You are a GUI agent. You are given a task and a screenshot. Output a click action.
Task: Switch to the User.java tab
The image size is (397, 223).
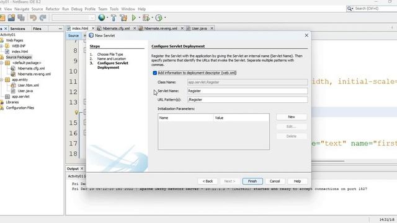click(199, 28)
